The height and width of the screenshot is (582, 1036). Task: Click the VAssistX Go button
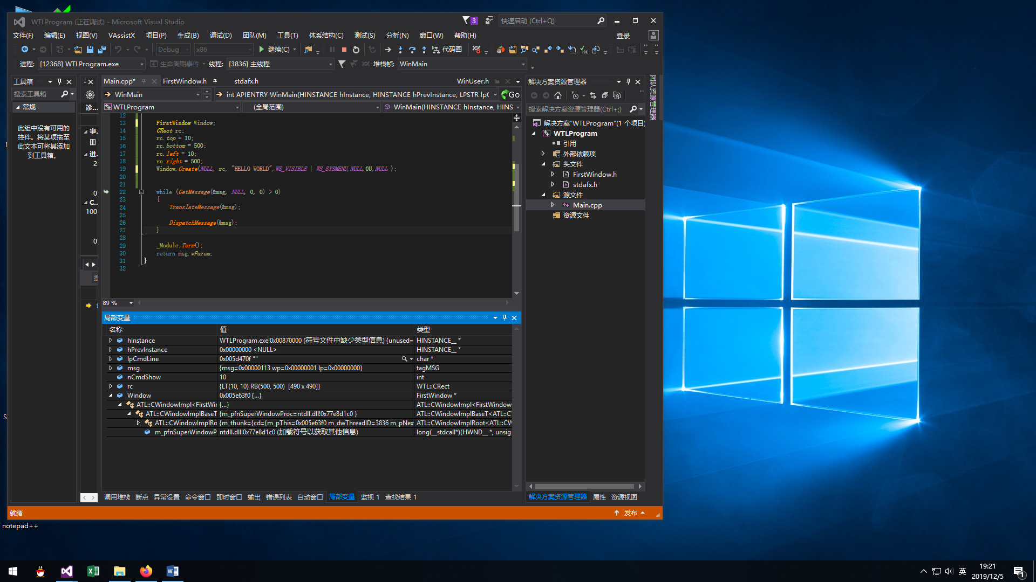tap(510, 95)
